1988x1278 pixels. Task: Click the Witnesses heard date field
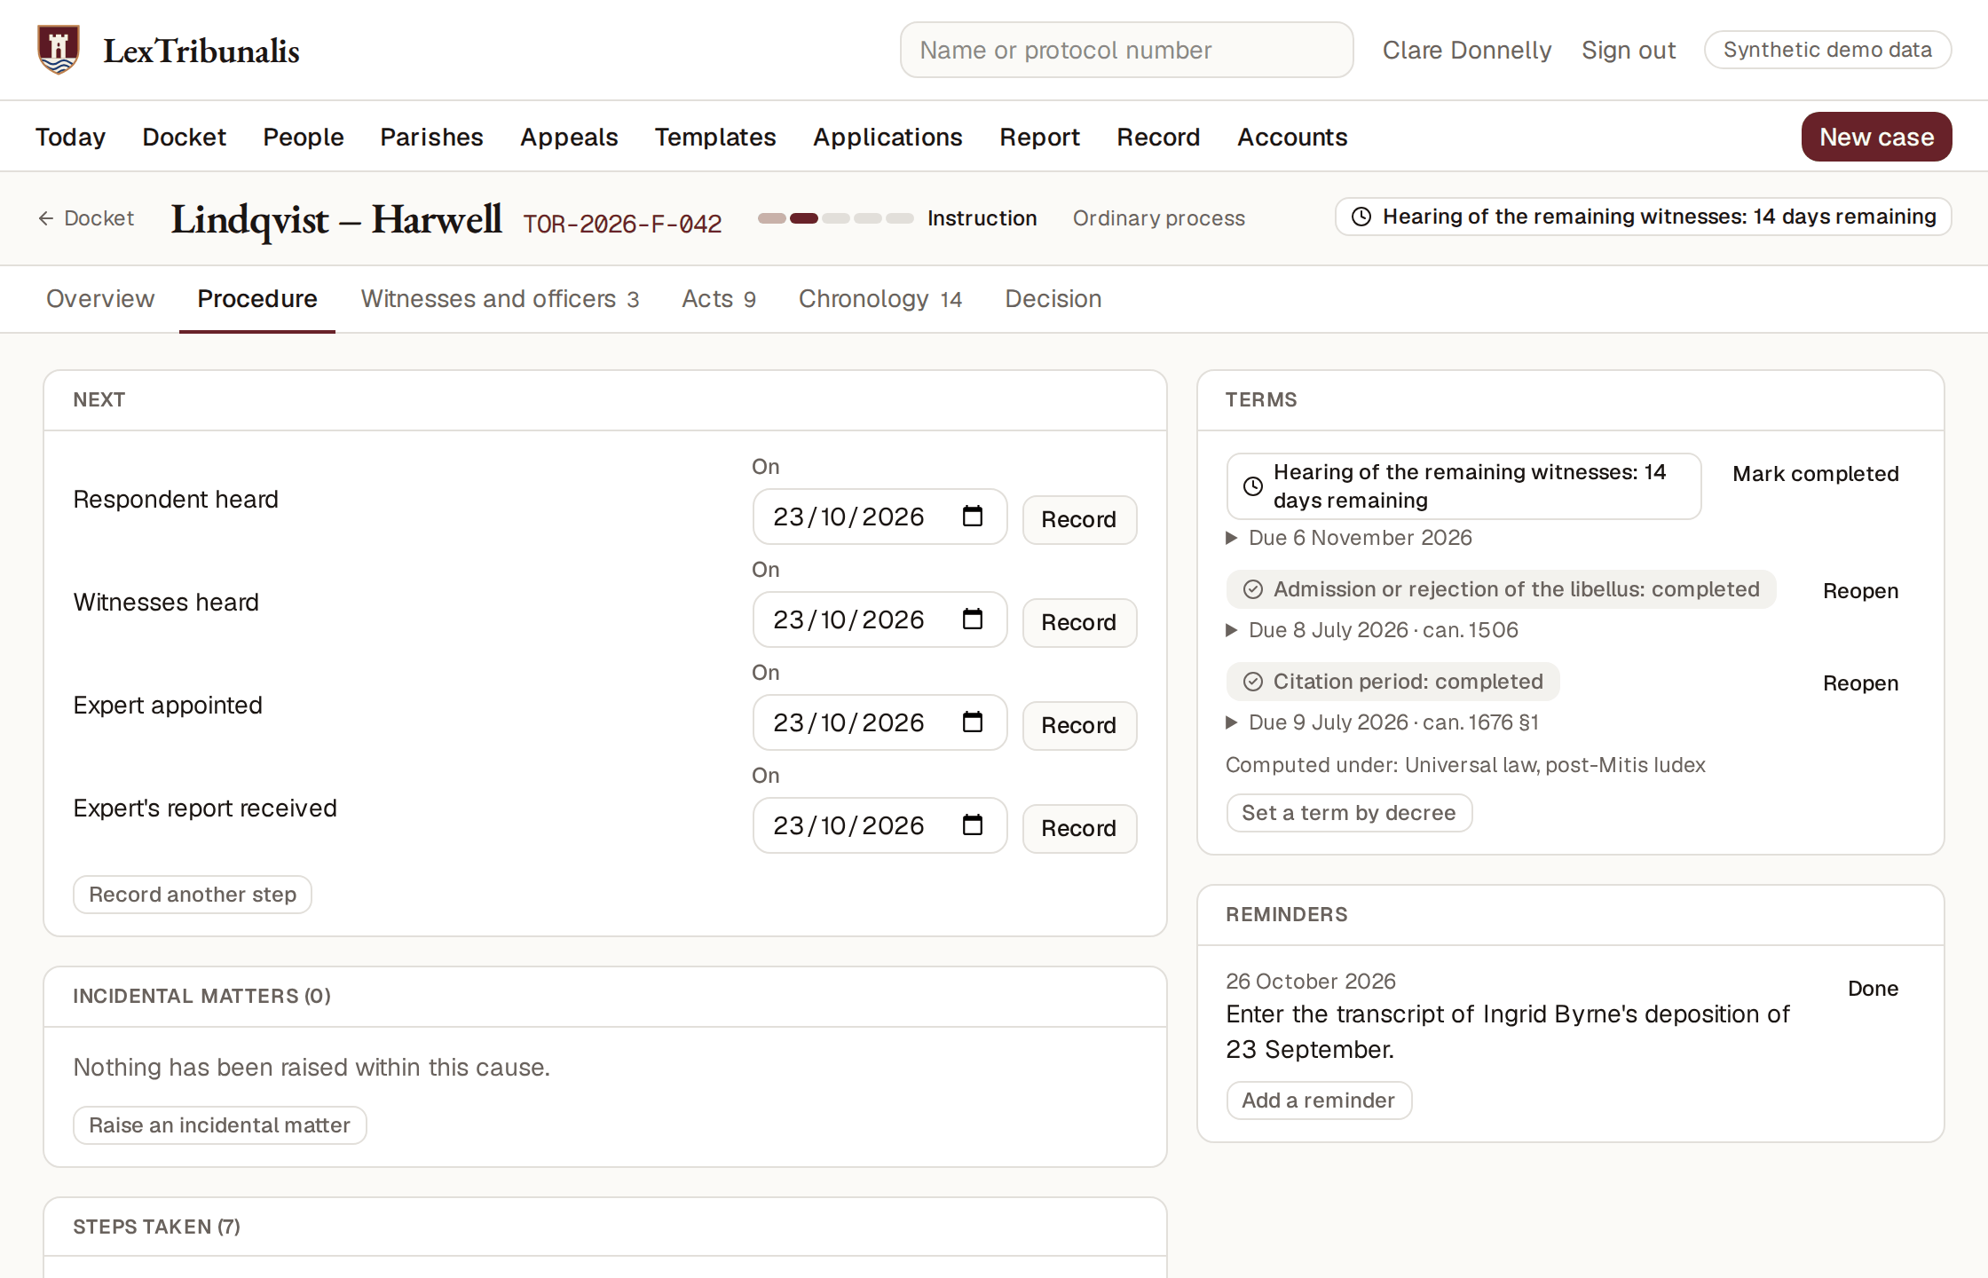[x=880, y=619]
